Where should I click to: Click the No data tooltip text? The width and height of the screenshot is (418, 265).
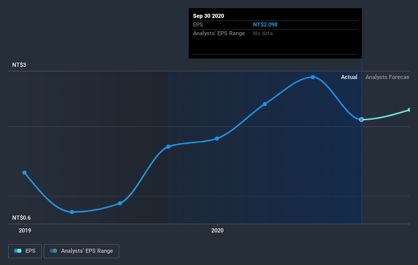[x=263, y=33]
